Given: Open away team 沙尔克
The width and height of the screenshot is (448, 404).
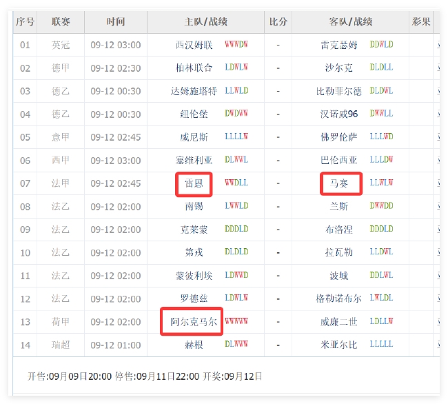Looking at the screenshot, I should pos(339,68).
